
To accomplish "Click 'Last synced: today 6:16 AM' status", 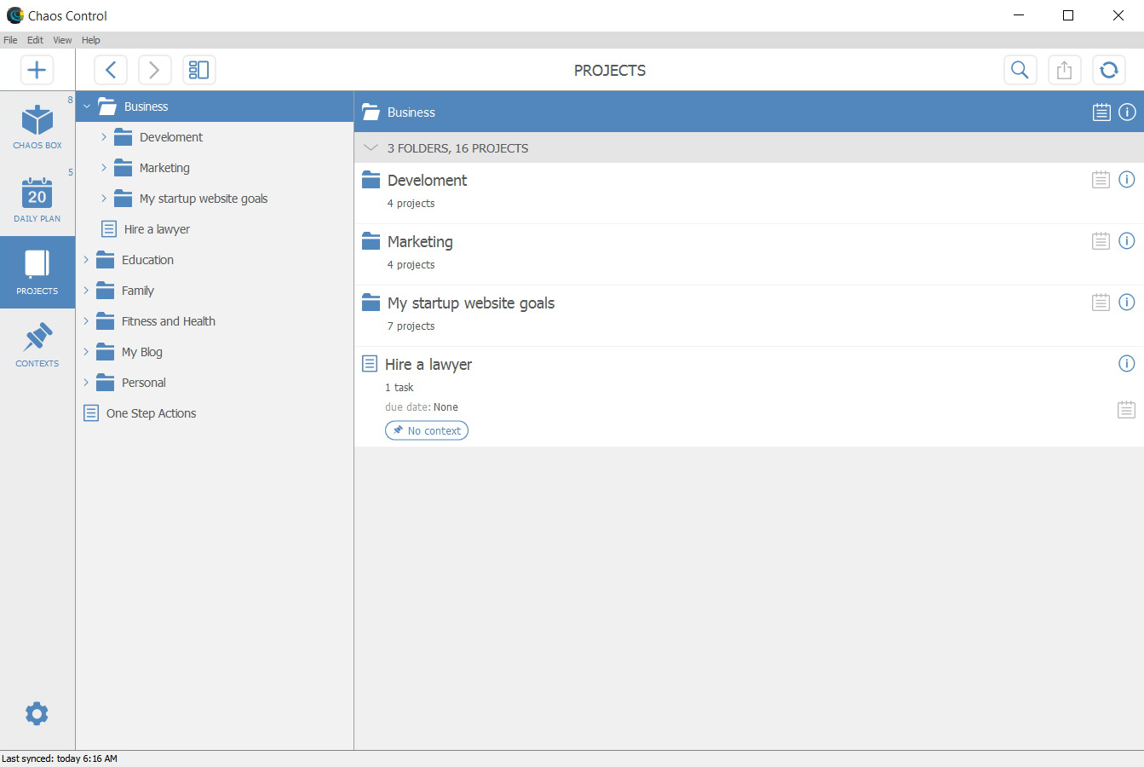I will point(60,758).
